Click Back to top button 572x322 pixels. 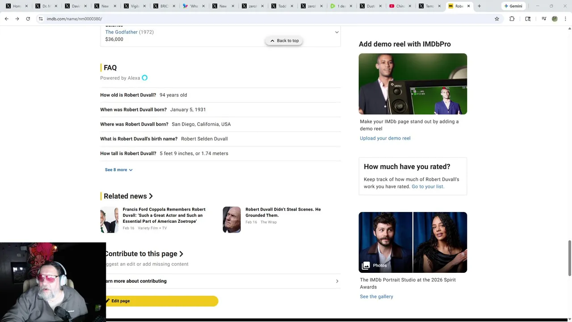point(284,41)
